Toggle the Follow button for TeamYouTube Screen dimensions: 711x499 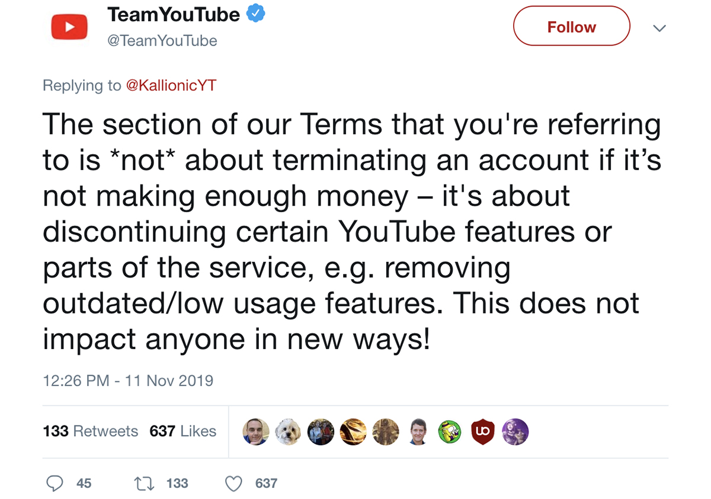pos(571,26)
